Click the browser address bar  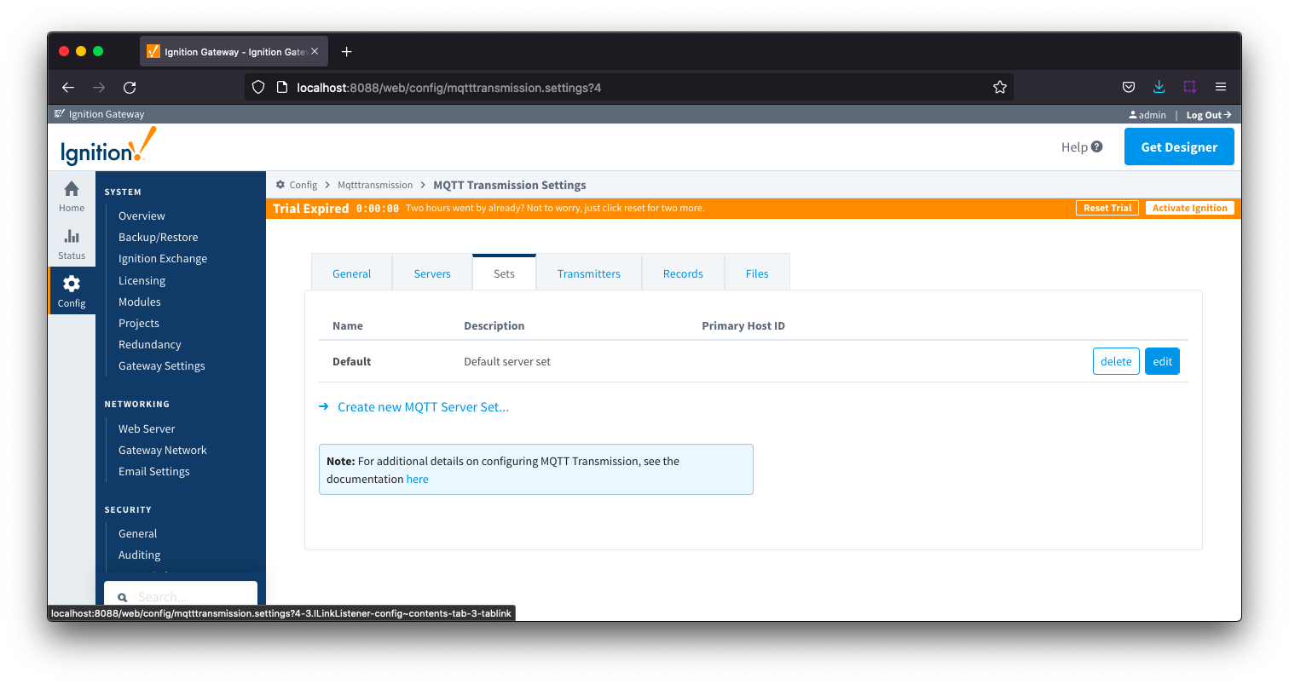click(x=631, y=87)
